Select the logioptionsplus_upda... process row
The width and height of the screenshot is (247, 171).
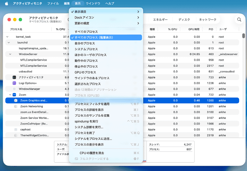point(122,48)
